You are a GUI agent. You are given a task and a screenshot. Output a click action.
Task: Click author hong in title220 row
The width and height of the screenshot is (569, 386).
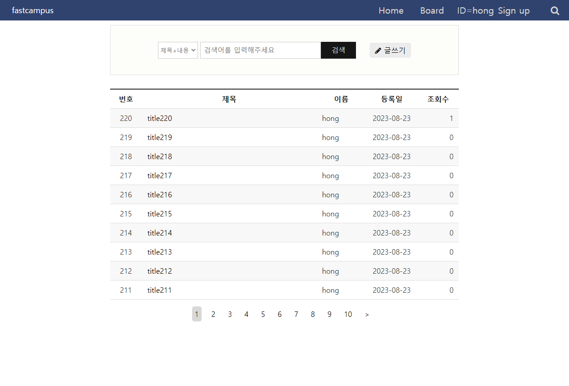330,119
